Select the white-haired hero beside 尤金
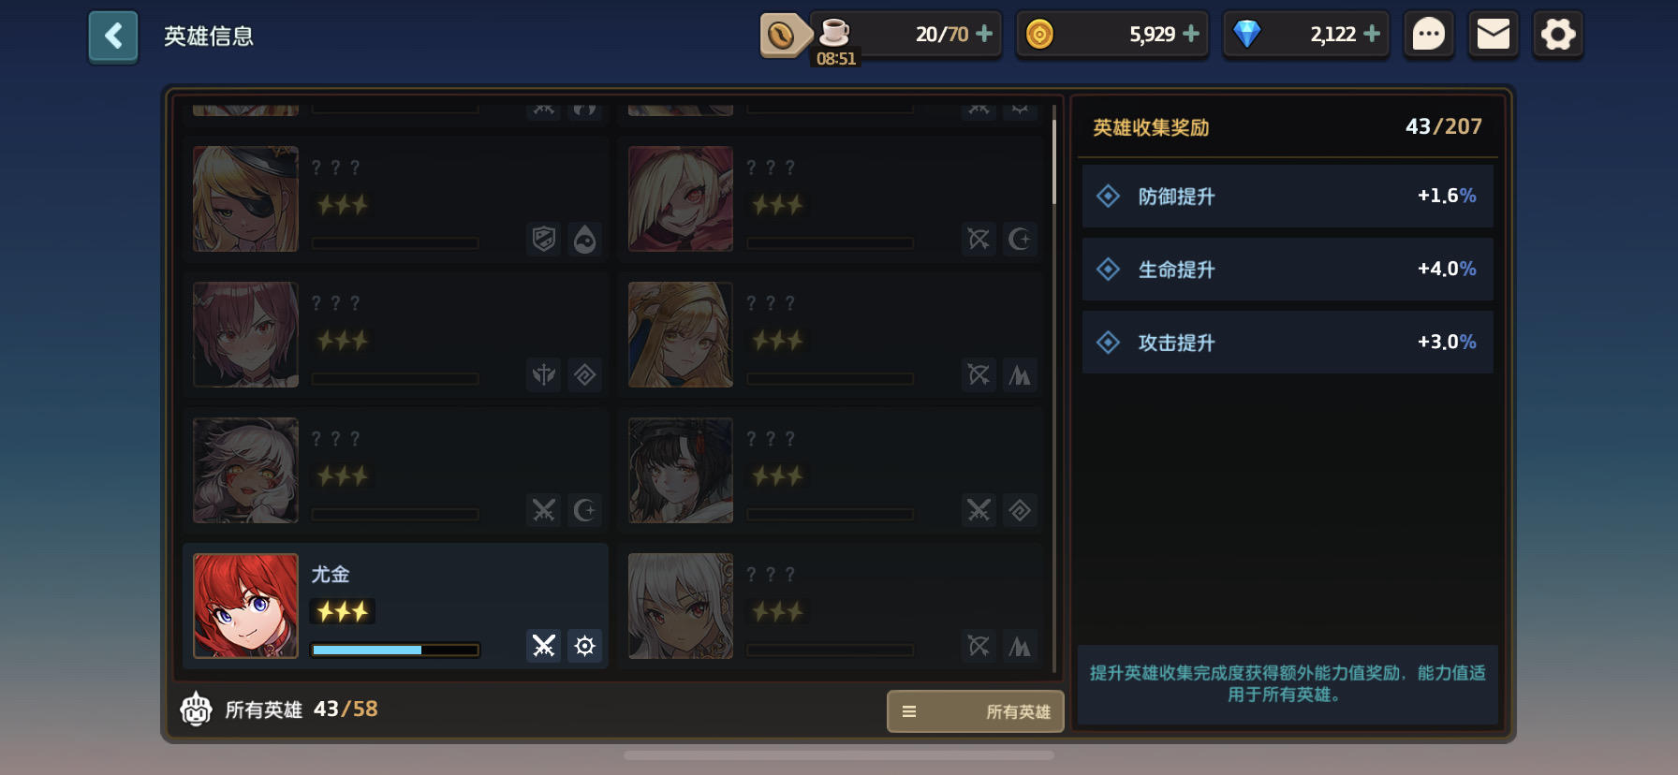Viewport: 1678px width, 775px height. 681,606
